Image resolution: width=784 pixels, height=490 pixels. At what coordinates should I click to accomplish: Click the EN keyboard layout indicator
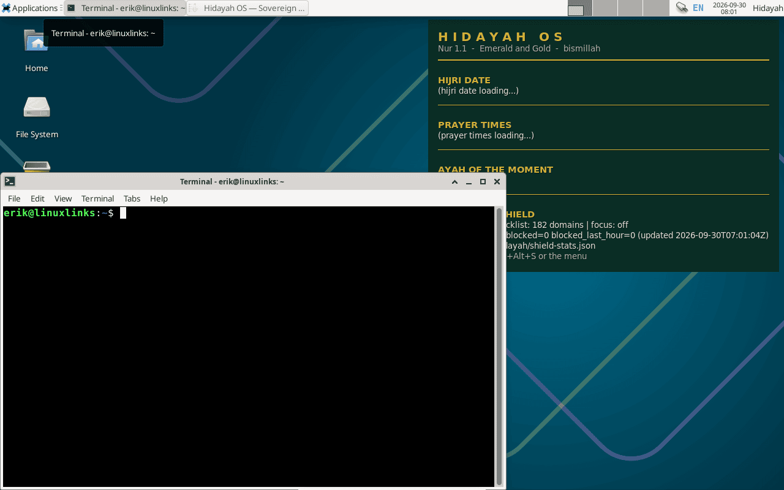pos(698,8)
